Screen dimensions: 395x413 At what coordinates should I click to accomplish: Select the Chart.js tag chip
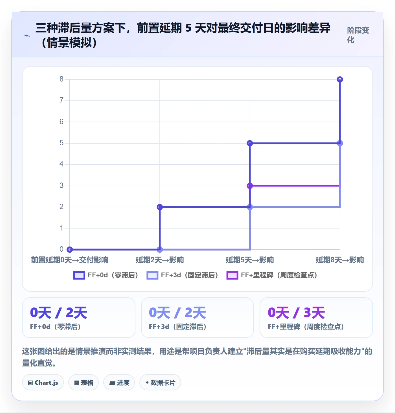[43, 383]
